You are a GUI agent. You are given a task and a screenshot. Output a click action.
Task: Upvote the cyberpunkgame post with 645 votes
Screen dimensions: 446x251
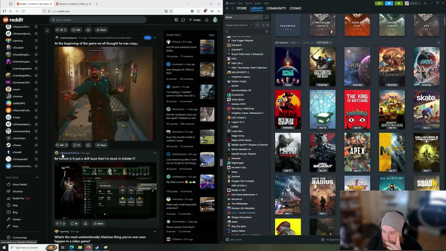point(57,145)
